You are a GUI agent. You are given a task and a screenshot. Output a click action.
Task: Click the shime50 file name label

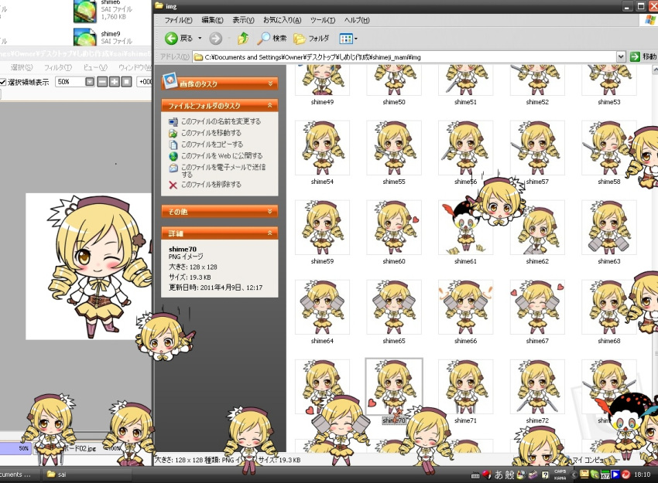coord(394,102)
